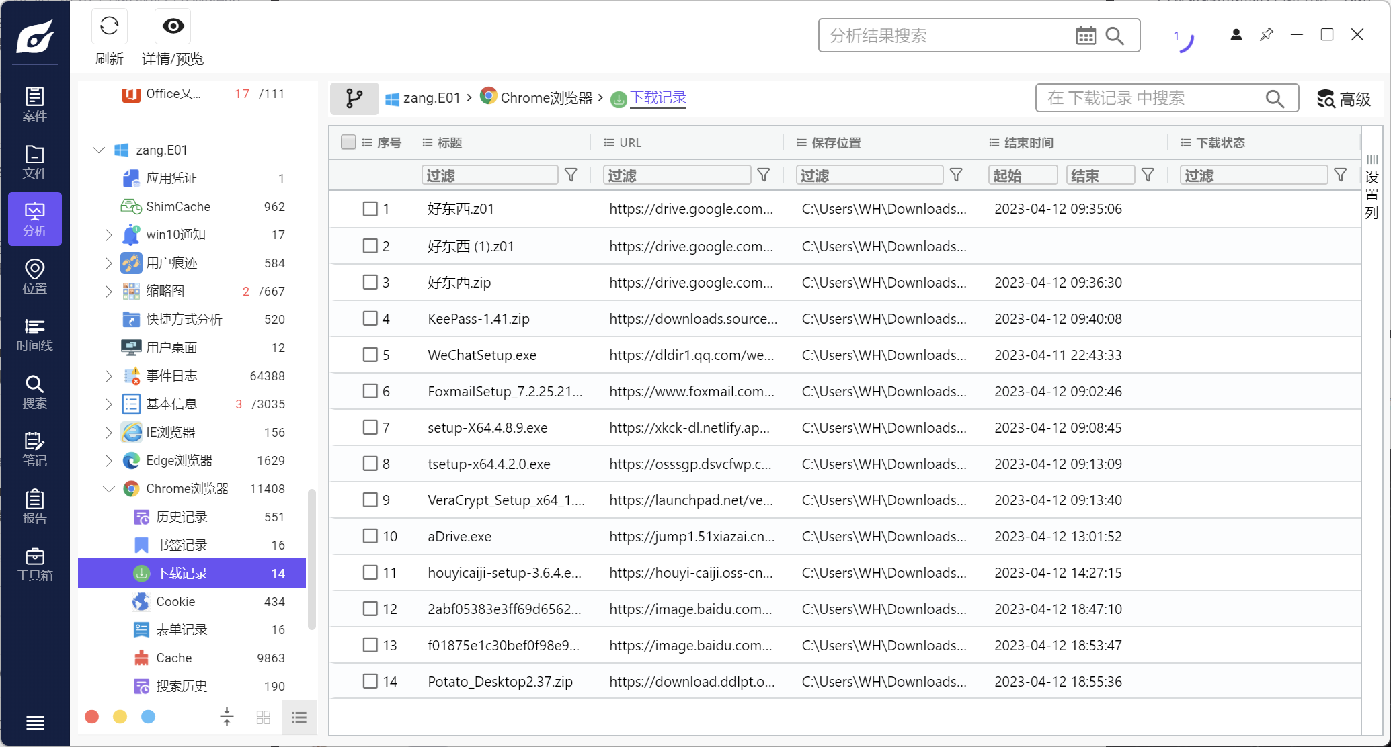Check the box for row 好东西.z01
Image resolution: width=1391 pixels, height=747 pixels.
tap(370, 209)
